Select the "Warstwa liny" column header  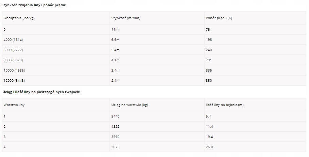14,105
